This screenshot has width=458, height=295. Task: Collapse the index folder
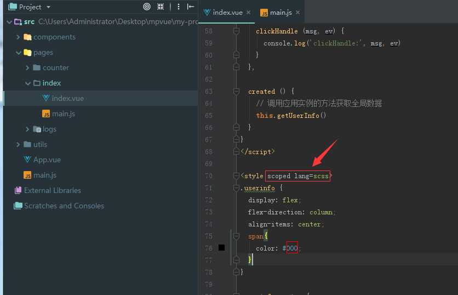click(28, 83)
